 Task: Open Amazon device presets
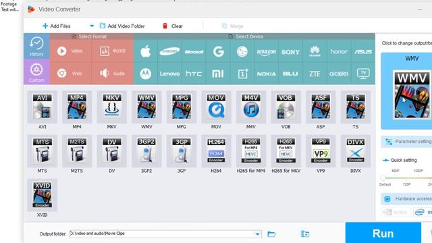point(267,51)
